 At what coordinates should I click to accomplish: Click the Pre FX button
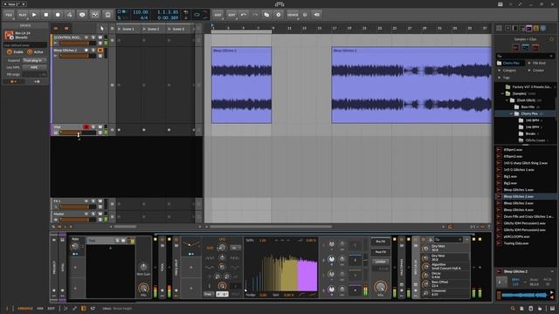(x=381, y=242)
